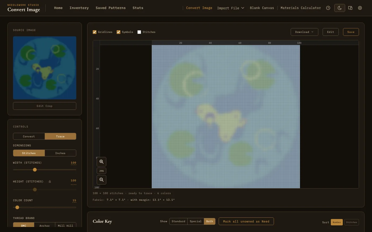
Task: Set dimensions unit to Inches
Action: pyautogui.click(x=60, y=153)
